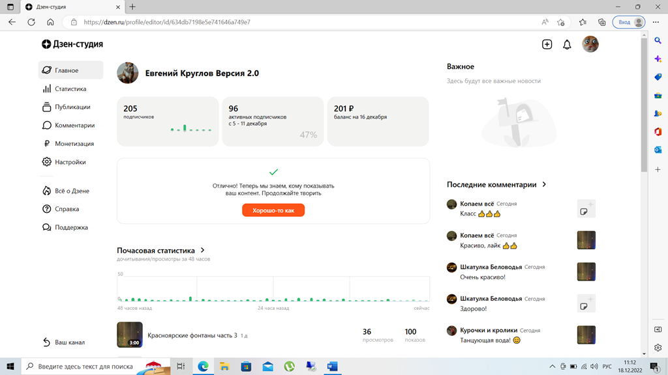This screenshot has width=668, height=375.
Task: Click the Курочки и кролики commenter name
Action: (489, 330)
